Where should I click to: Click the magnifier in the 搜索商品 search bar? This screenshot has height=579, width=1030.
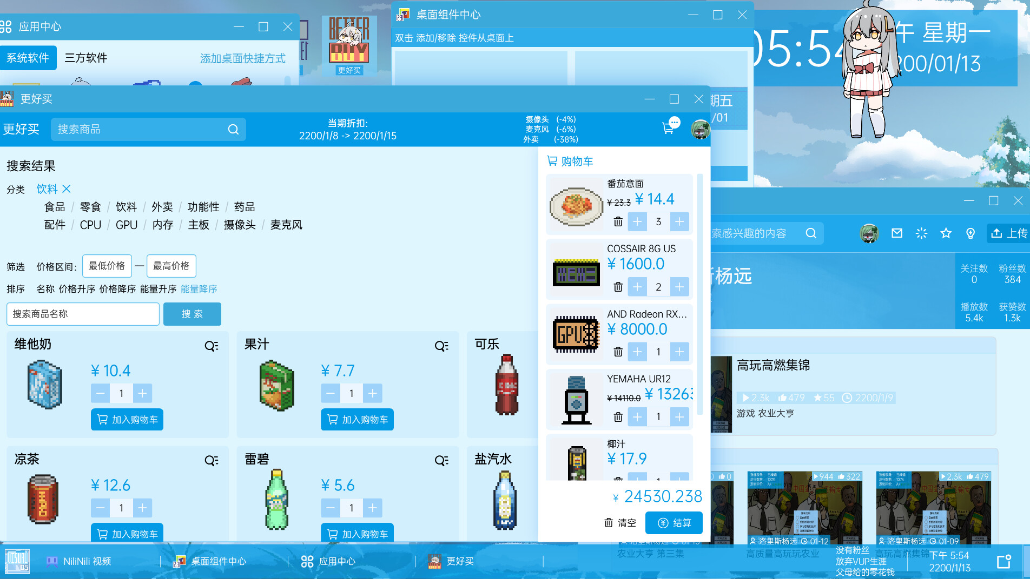[x=233, y=129]
